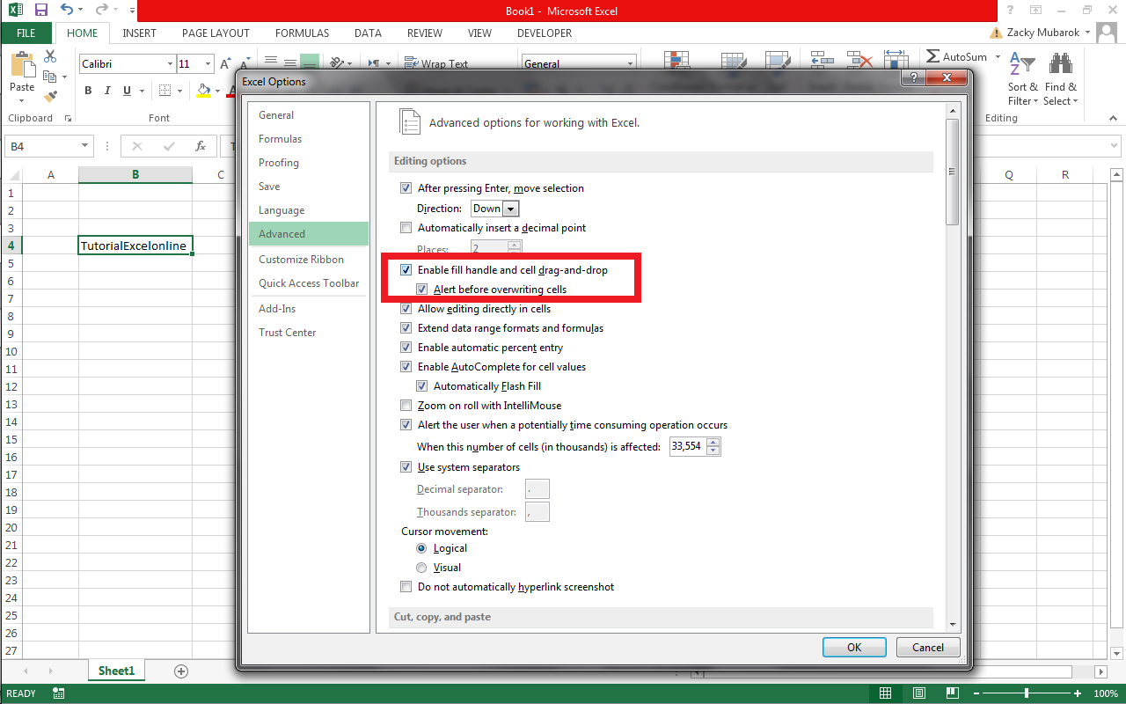Click the macro record icon in status bar
Viewport: 1126px width, 704px height.
[x=58, y=693]
